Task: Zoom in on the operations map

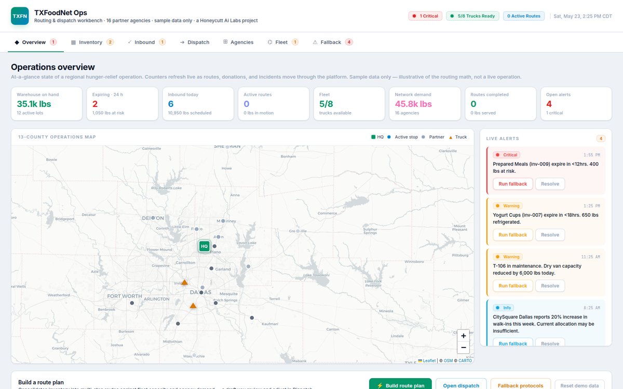Action: [464, 336]
